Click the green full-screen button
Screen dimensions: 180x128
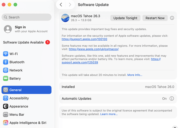(x=15, y=5)
